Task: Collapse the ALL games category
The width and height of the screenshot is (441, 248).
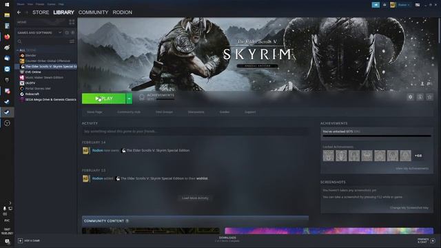Action: pos(18,50)
